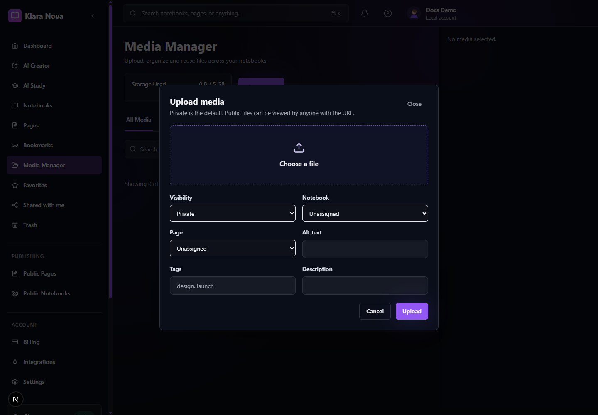
Task: Click the 'No media selected.' text
Action: coord(472,39)
